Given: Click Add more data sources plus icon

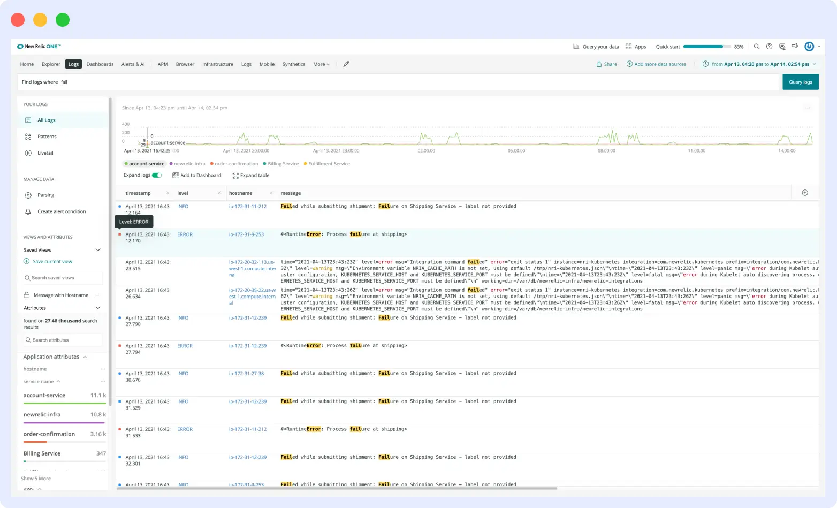Looking at the screenshot, I should pos(630,64).
